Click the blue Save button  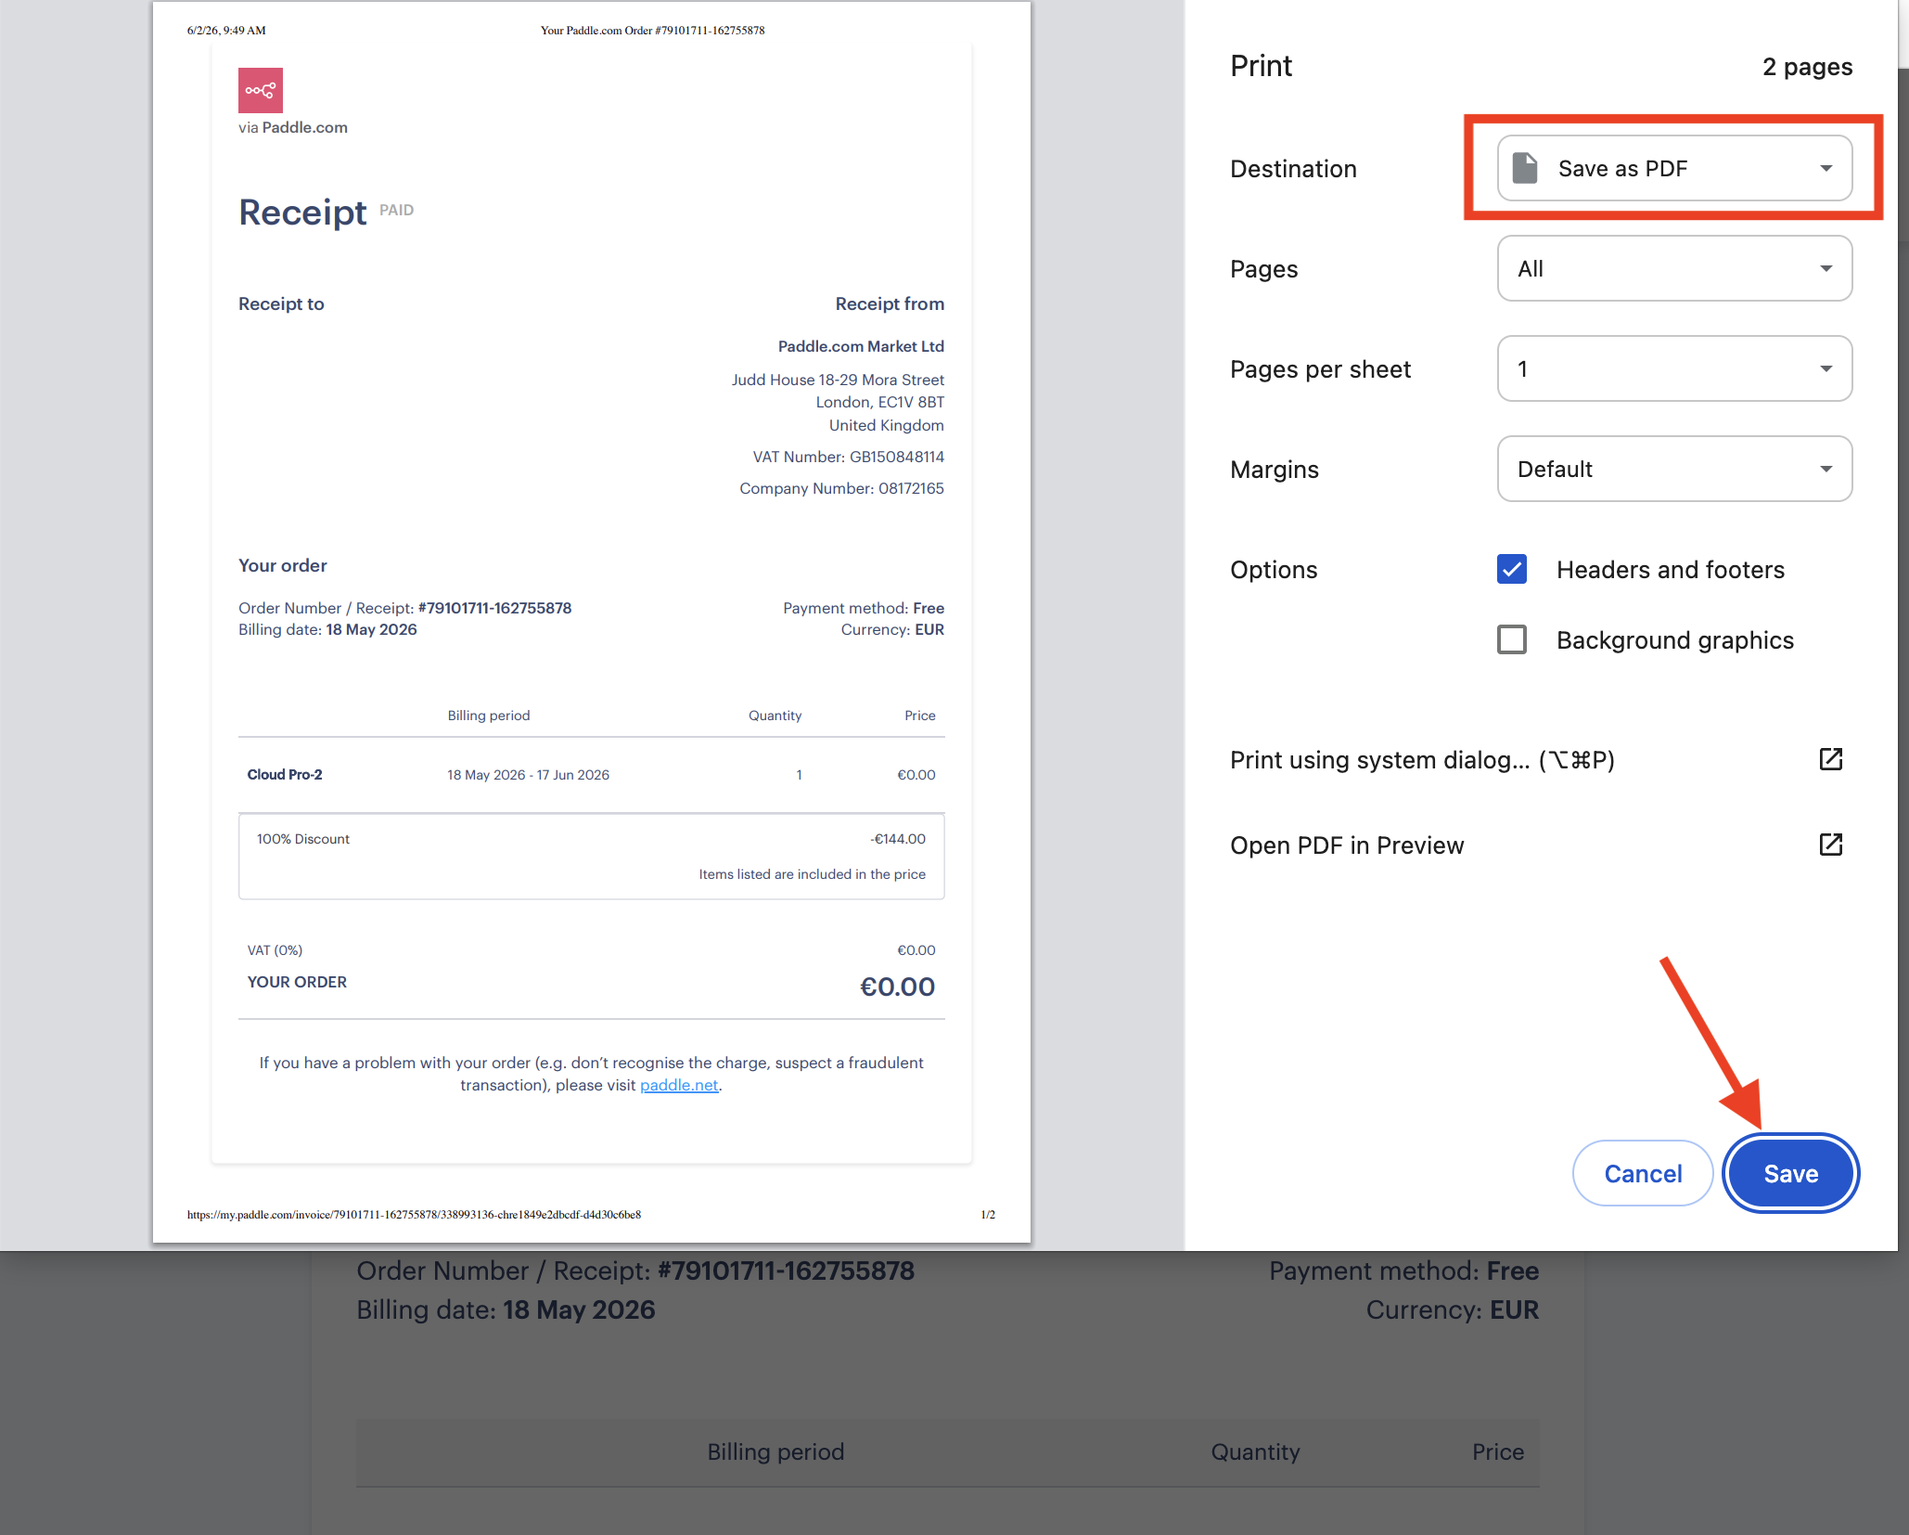click(1790, 1173)
